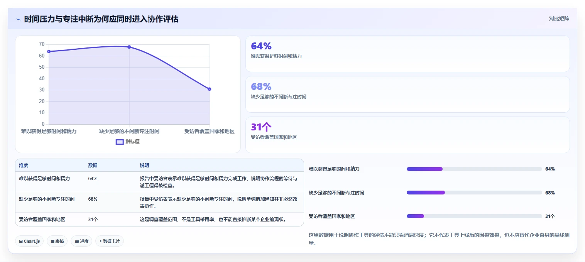
Task: Click the 31个 value beside progress bar
Action: point(550,216)
